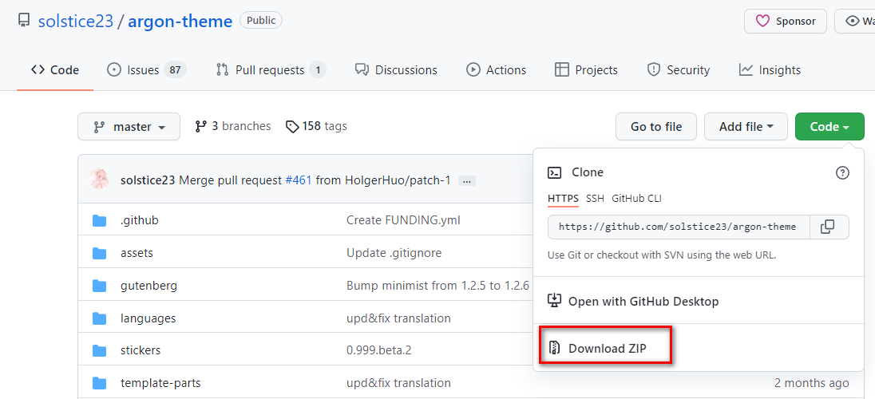This screenshot has height=399, width=875.
Task: Select the HTTPS clone tab
Action: click(x=563, y=198)
